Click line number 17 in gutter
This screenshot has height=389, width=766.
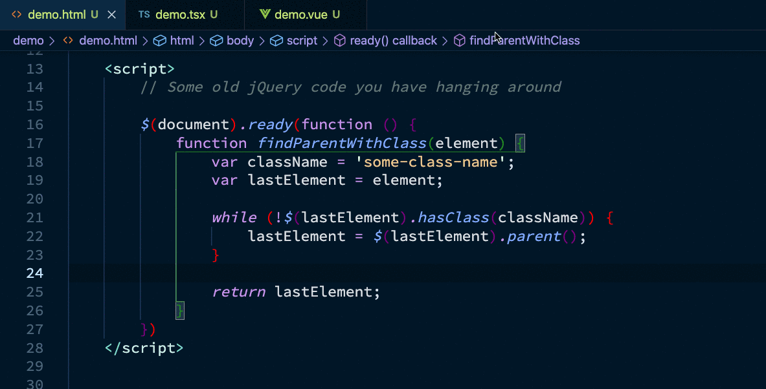(35, 143)
